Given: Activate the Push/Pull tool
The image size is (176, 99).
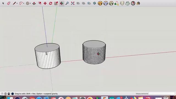Looking at the screenshot, I should (34, 3).
